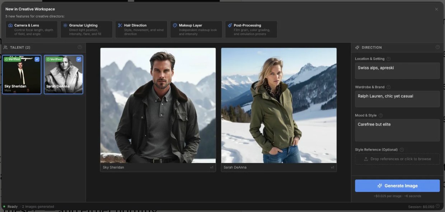Image resolution: width=445 pixels, height=212 pixels.
Task: Click the scissors icon in Hair Direction
Action: 120,25
